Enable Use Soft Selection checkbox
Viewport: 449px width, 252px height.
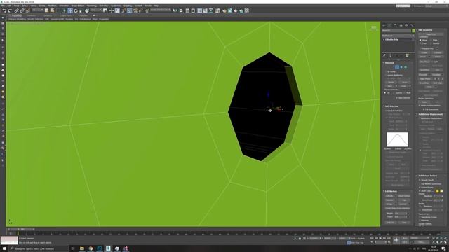pos(387,111)
